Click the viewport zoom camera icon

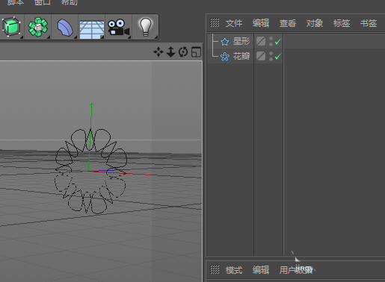pyautogui.click(x=170, y=51)
